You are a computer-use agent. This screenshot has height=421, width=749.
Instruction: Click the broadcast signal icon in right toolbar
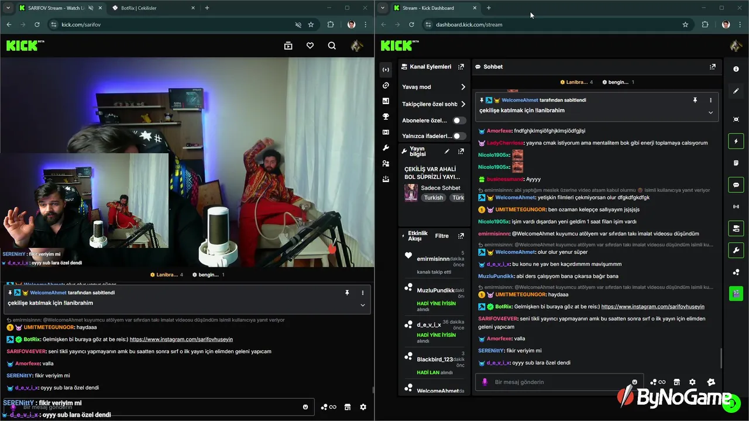pyautogui.click(x=736, y=206)
